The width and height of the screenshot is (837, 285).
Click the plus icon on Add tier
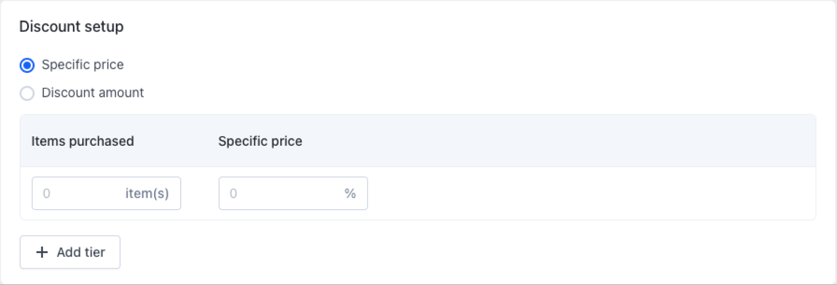click(42, 252)
